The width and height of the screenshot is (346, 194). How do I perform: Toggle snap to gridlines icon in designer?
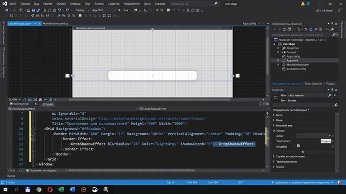(35, 100)
